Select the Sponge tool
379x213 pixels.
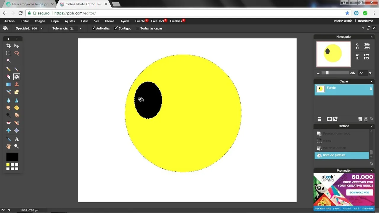(17, 108)
